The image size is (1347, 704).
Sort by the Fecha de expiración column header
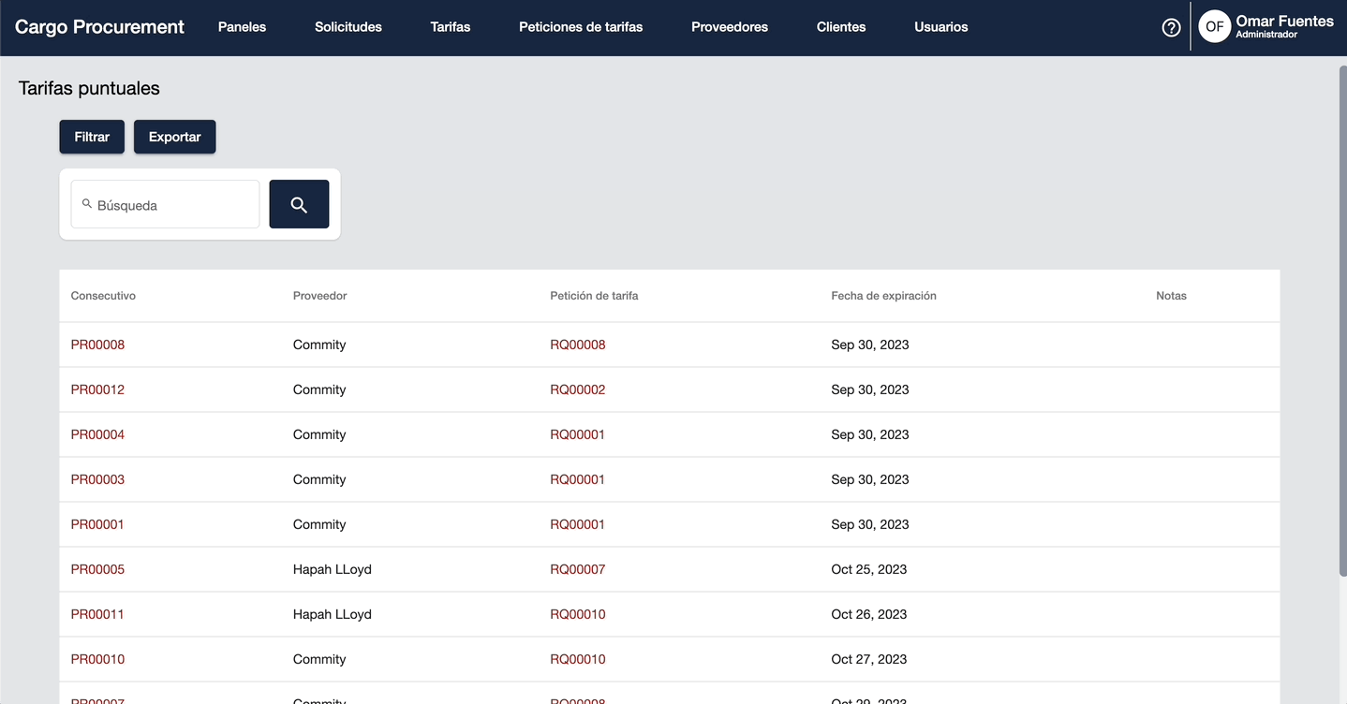[x=883, y=296]
